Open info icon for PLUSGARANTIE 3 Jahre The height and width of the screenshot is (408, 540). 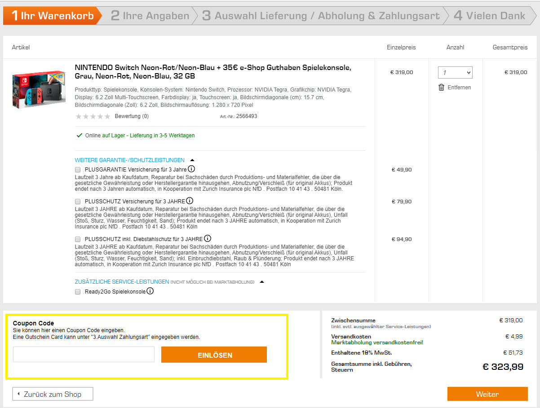[x=191, y=169]
